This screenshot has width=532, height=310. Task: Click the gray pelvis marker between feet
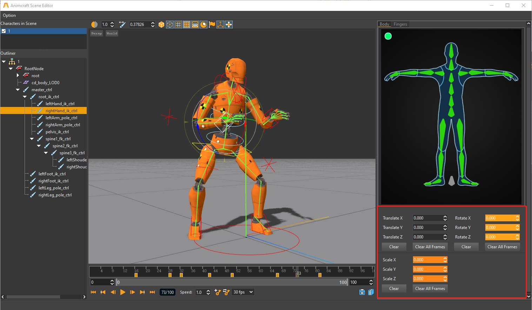click(452, 181)
